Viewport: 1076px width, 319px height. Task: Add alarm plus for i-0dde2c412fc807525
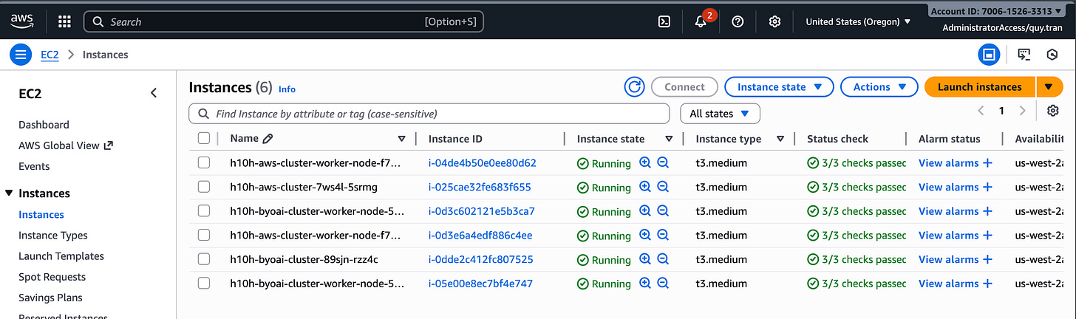[987, 259]
